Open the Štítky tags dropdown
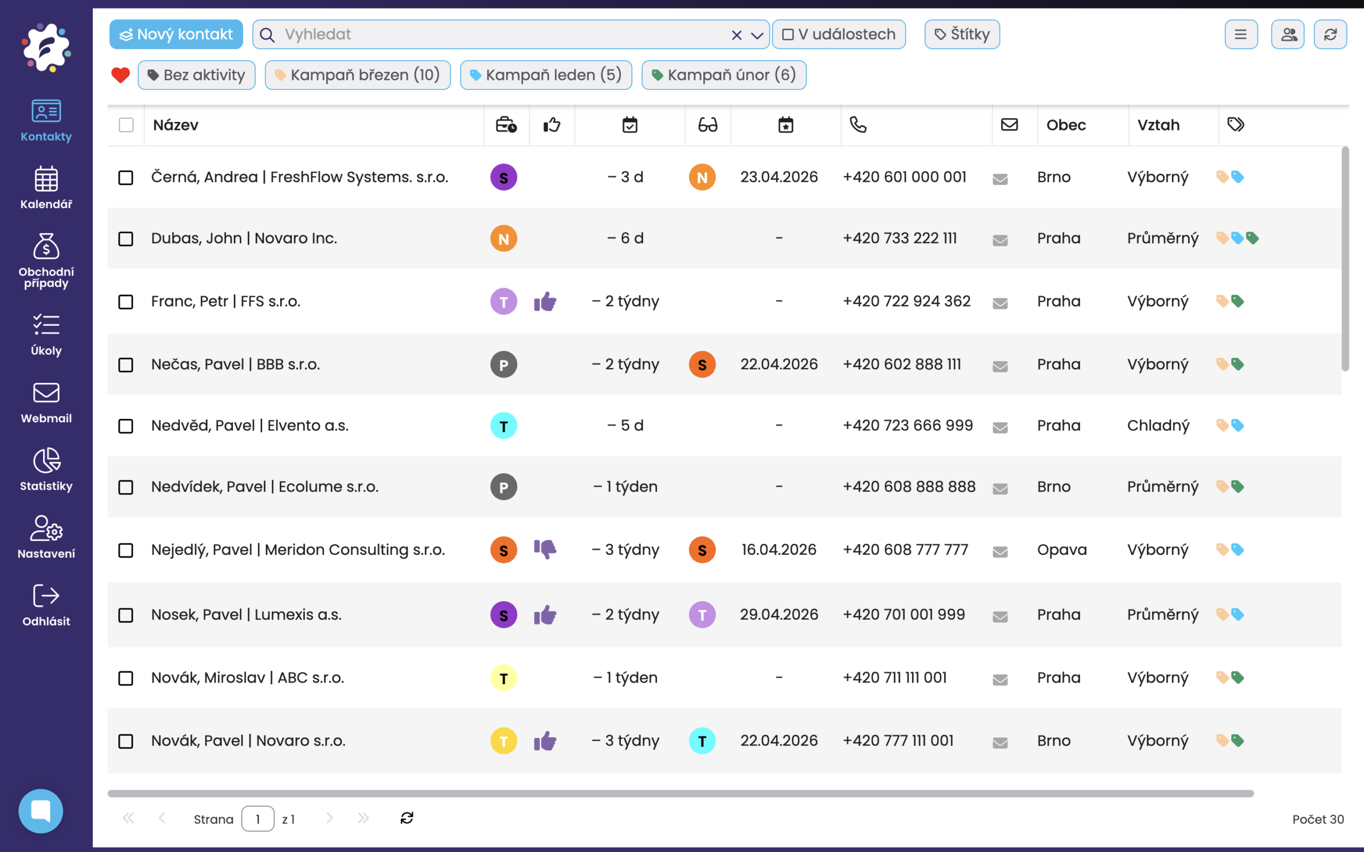The image size is (1364, 852). (x=962, y=35)
